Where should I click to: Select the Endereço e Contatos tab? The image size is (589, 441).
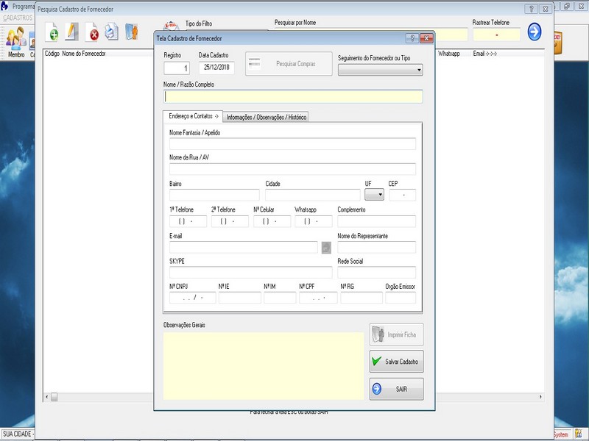[x=193, y=116]
